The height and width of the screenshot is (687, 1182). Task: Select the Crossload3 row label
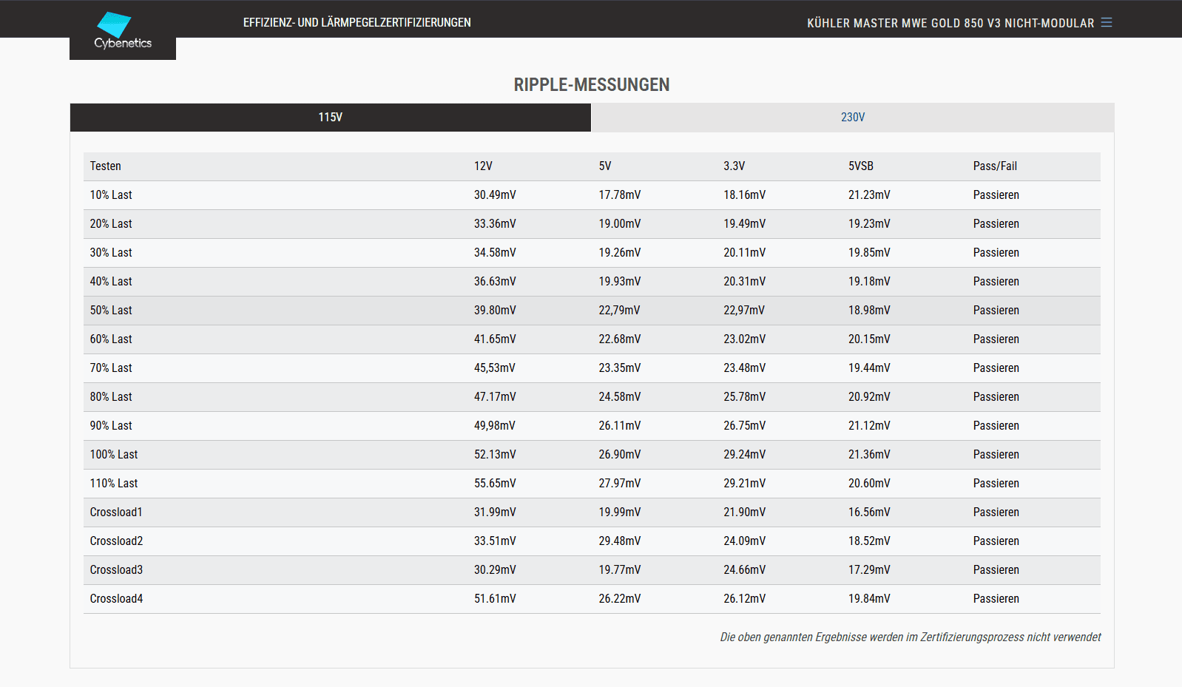pyautogui.click(x=116, y=570)
